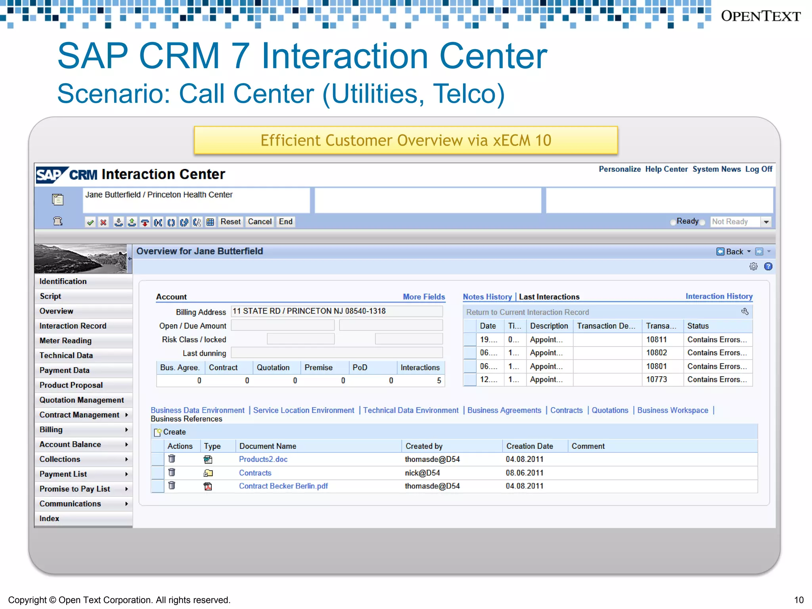
Task: Click the Word document type icon for Products2.doc
Action: pos(208,459)
